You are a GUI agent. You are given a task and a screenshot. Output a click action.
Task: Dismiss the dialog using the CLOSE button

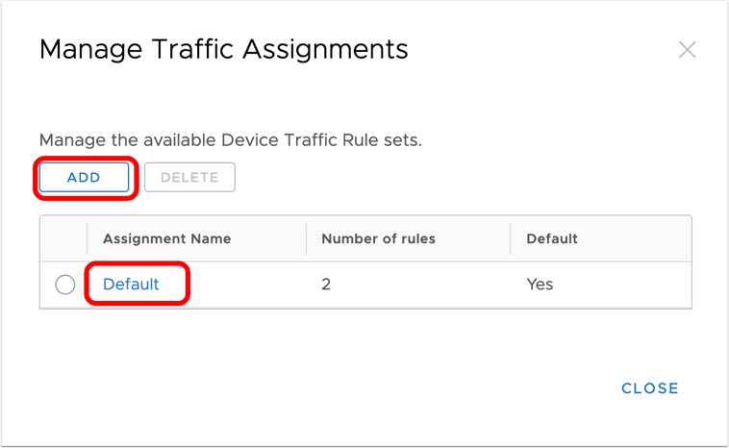point(650,388)
